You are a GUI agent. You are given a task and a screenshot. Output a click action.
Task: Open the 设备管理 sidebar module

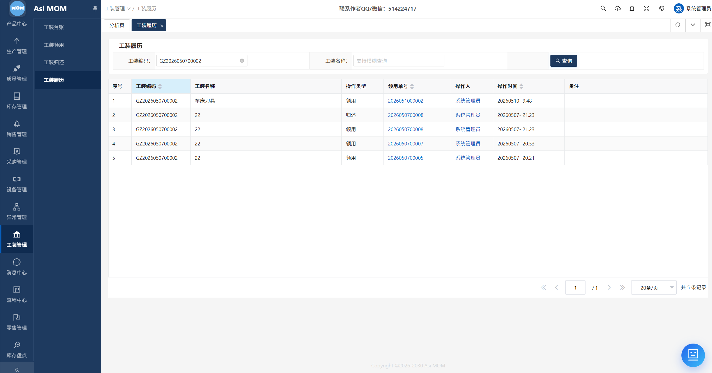pyautogui.click(x=17, y=184)
